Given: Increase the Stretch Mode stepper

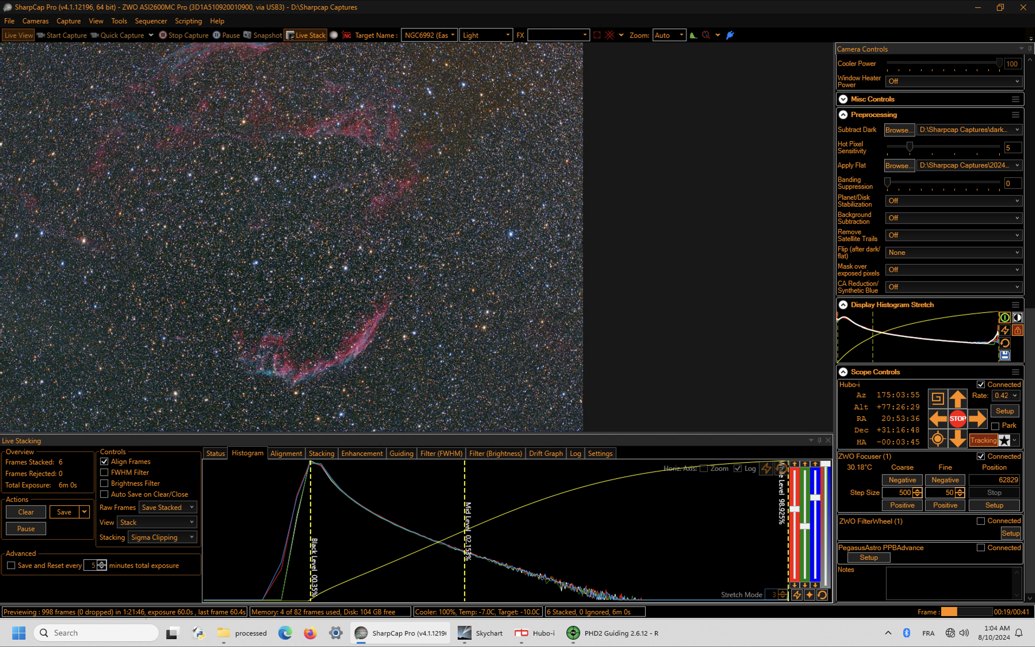Looking at the screenshot, I should 783,593.
